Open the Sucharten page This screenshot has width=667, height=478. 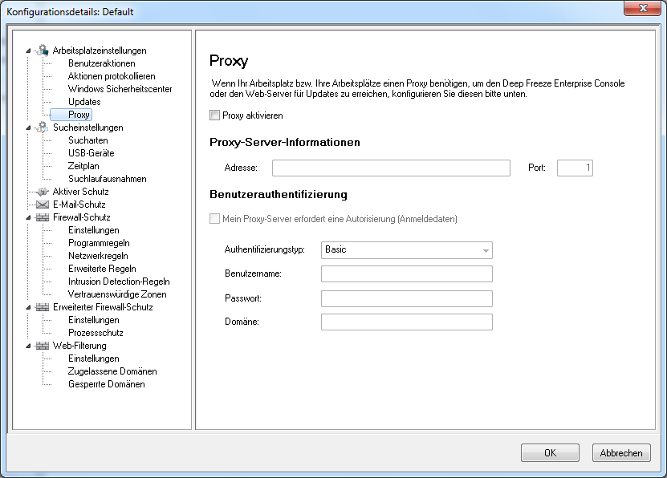coord(88,140)
